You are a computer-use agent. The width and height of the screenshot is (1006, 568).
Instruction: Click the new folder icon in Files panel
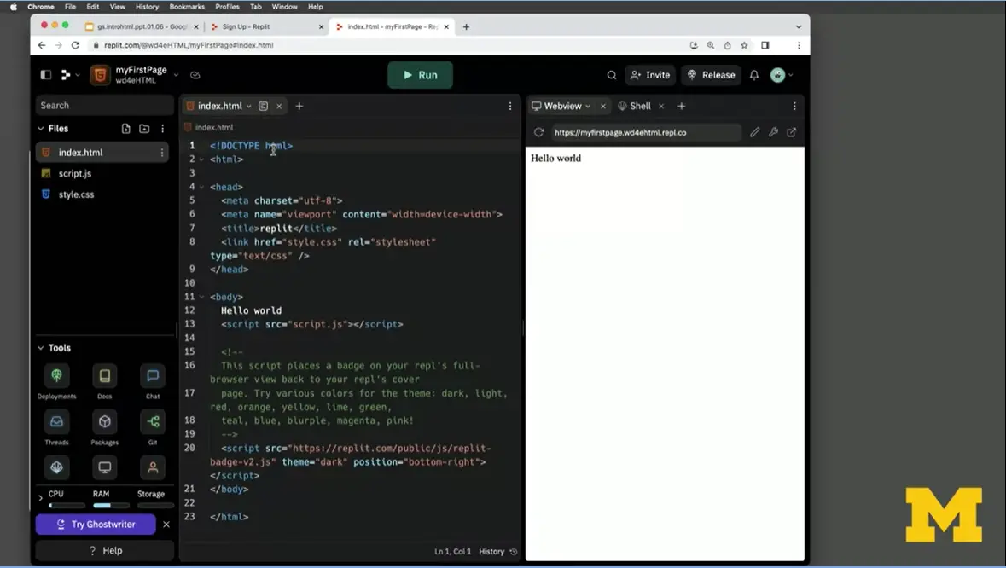click(x=144, y=128)
